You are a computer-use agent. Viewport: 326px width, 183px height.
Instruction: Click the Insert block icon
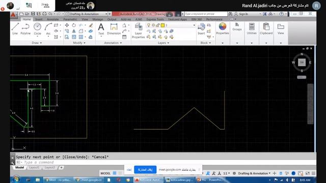tap(201, 28)
